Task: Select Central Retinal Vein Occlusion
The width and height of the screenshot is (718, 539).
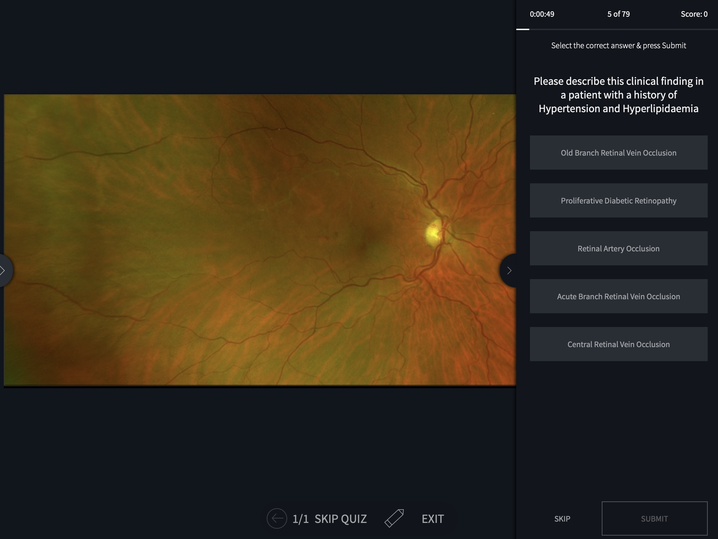Action: (x=618, y=344)
